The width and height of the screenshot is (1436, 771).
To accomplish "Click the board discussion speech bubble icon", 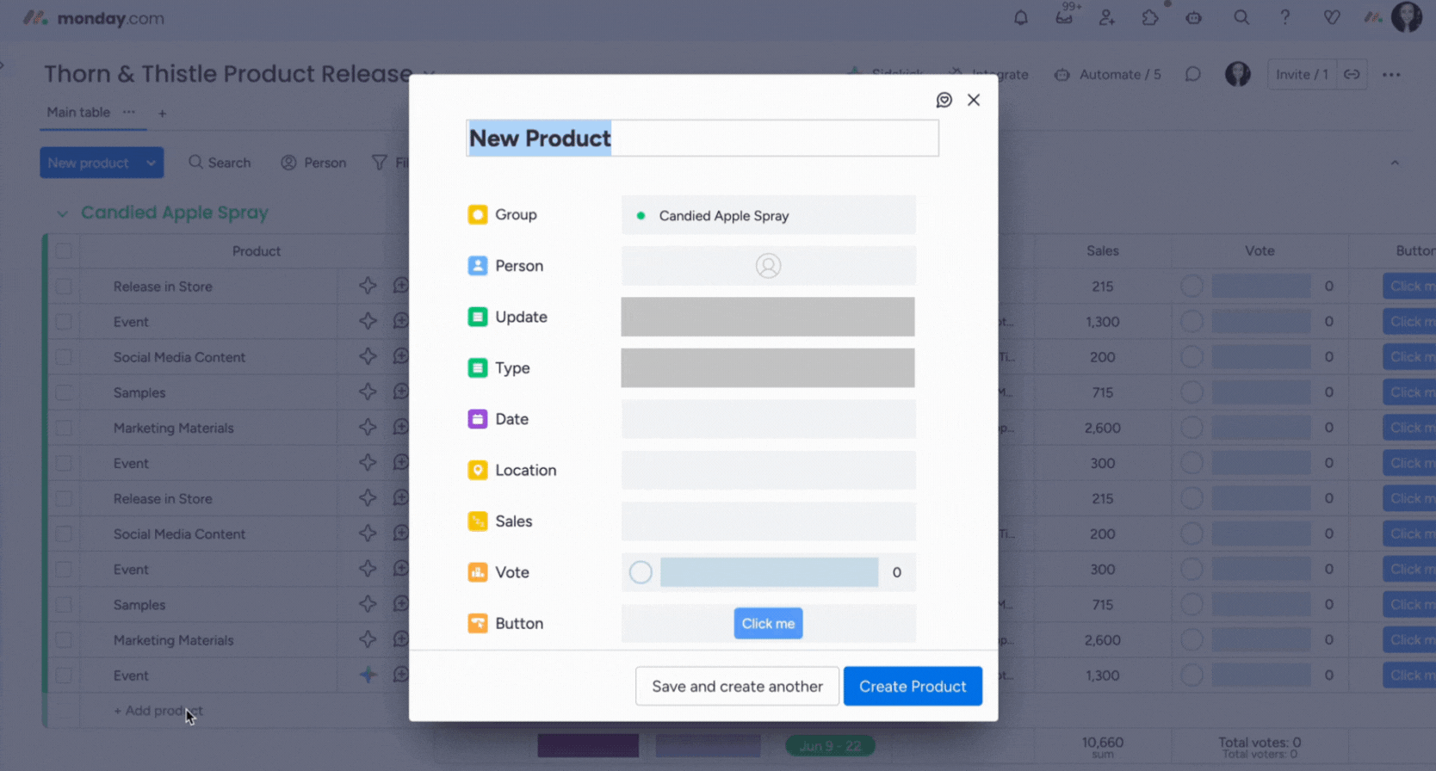I will point(1192,75).
